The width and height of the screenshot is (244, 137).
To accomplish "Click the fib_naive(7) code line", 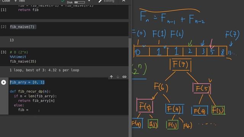I will coord(22,27).
